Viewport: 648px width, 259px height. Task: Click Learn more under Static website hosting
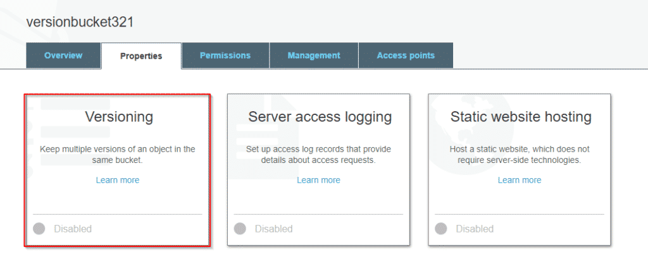(519, 180)
